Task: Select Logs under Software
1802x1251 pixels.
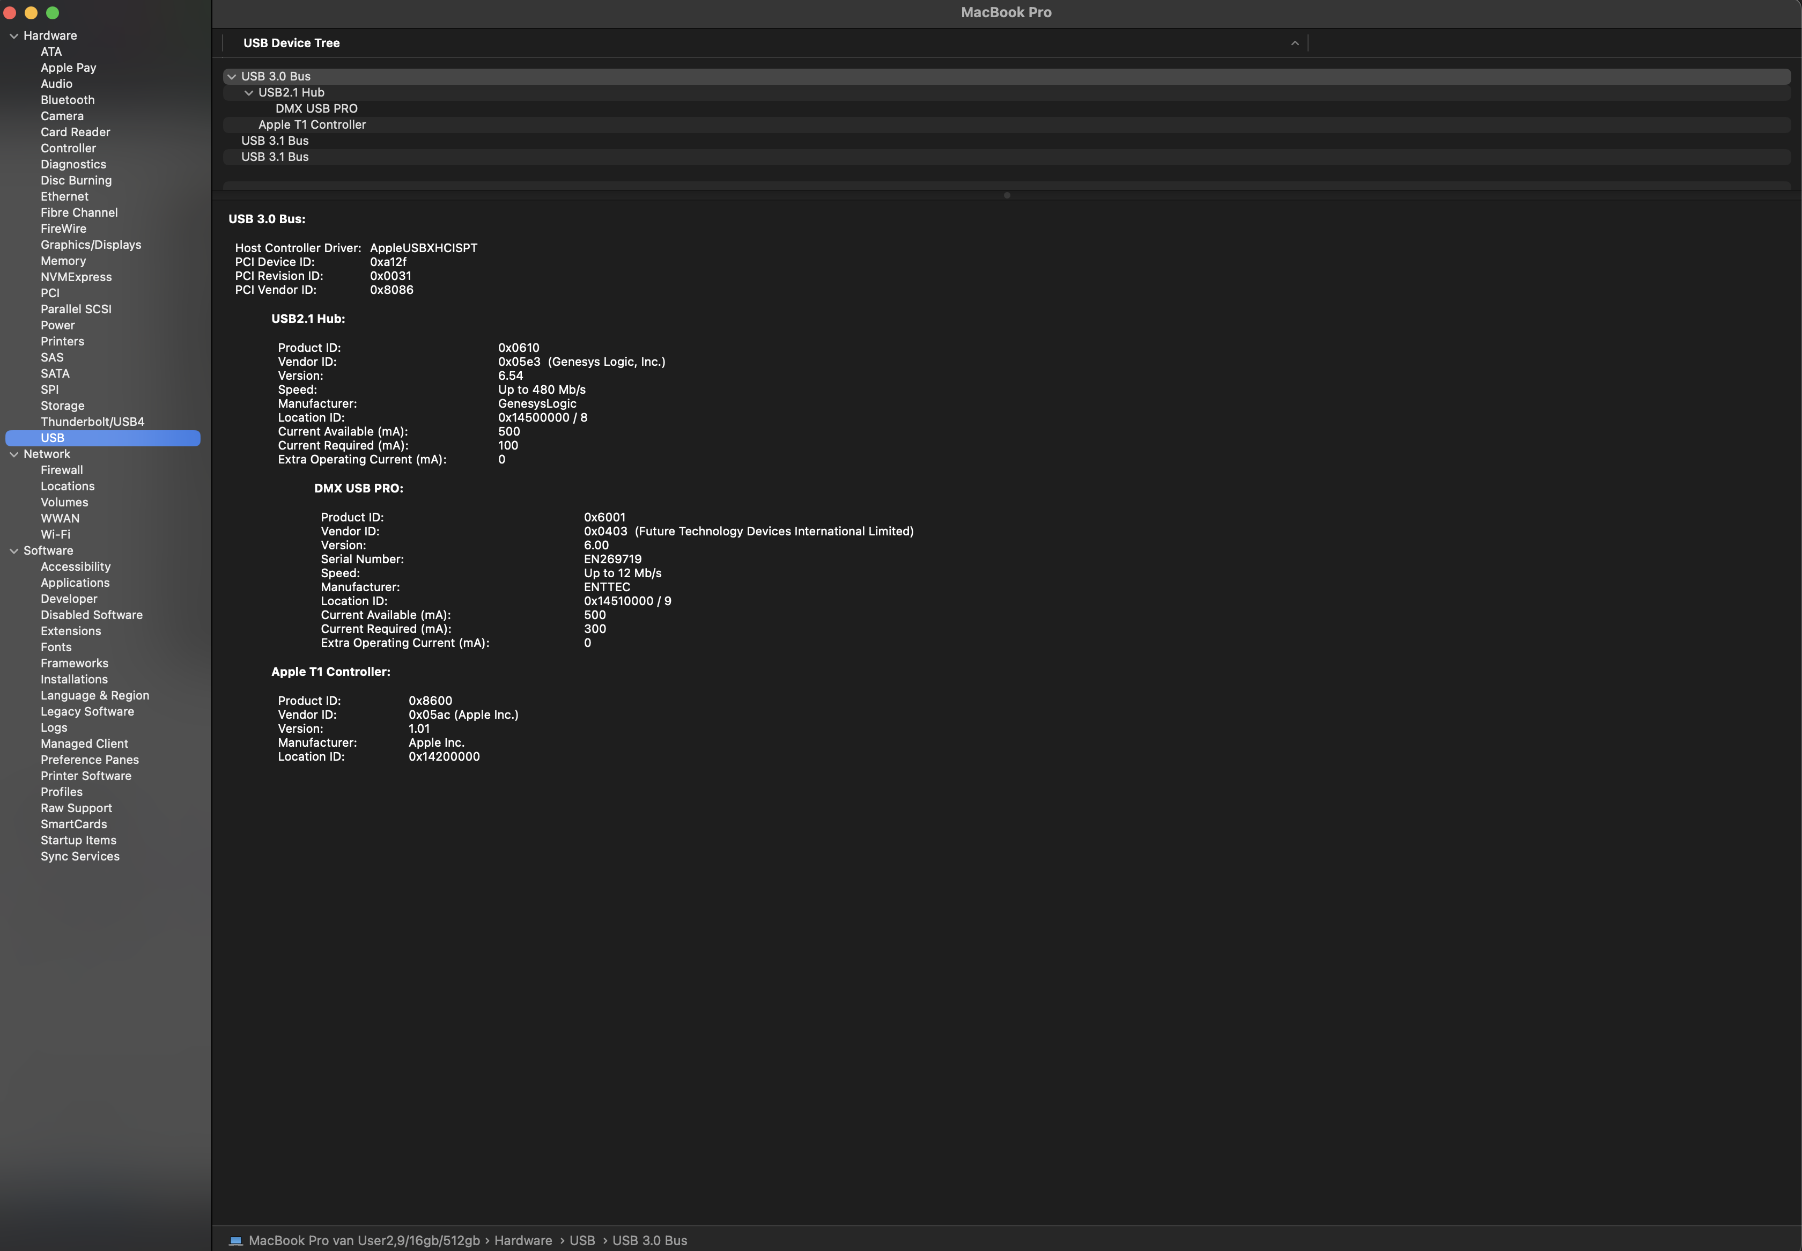Action: 54,727
